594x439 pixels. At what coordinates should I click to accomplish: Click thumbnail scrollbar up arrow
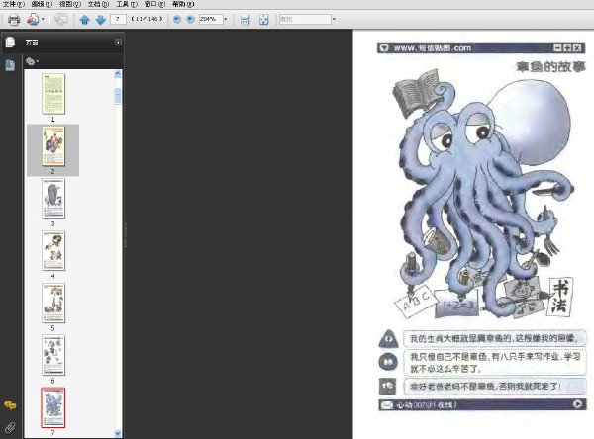point(118,74)
